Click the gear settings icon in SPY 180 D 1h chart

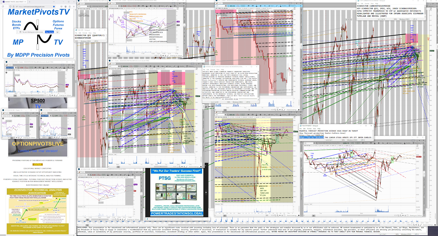[261, 6]
